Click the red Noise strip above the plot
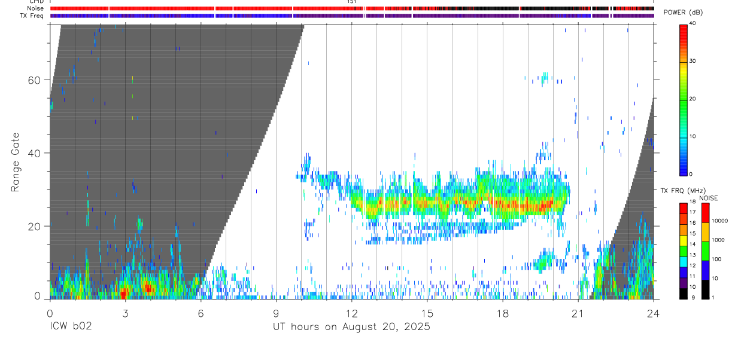This screenshot has height=339, width=735. coord(352,9)
